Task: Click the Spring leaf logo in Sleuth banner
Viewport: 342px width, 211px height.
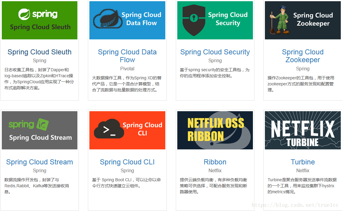Action: (x=24, y=14)
